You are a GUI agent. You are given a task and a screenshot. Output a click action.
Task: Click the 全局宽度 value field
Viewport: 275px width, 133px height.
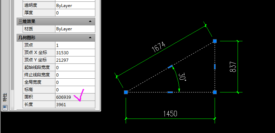click(x=75, y=82)
